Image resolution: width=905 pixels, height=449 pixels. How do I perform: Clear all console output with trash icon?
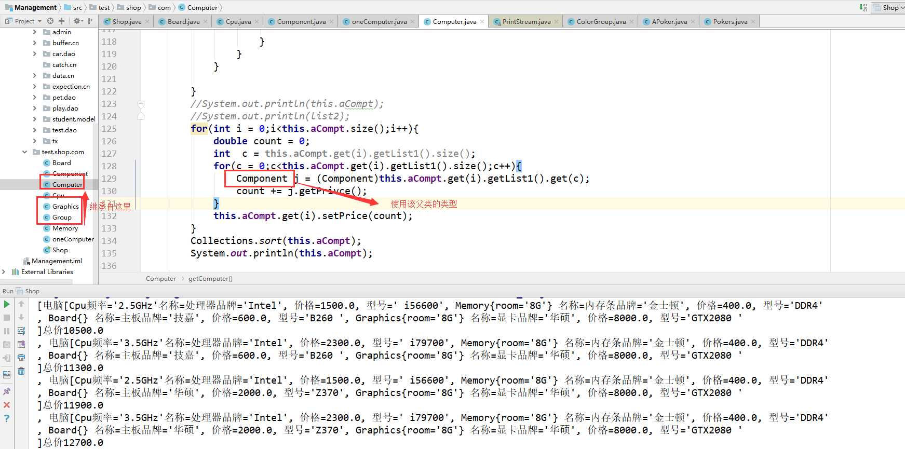21,371
